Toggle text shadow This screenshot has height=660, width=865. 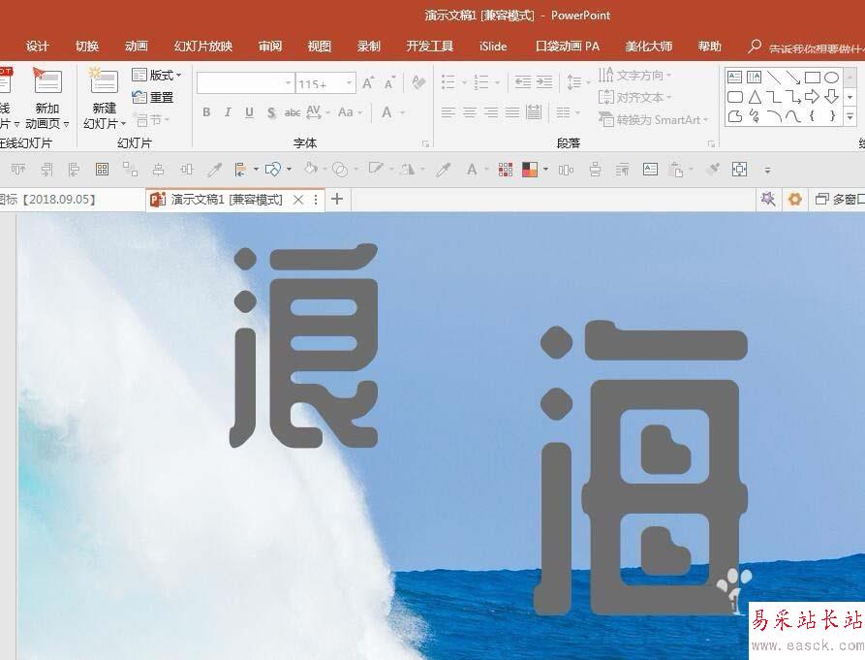pyautogui.click(x=271, y=112)
